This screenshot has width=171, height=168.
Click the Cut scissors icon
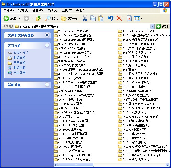tap(85, 18)
